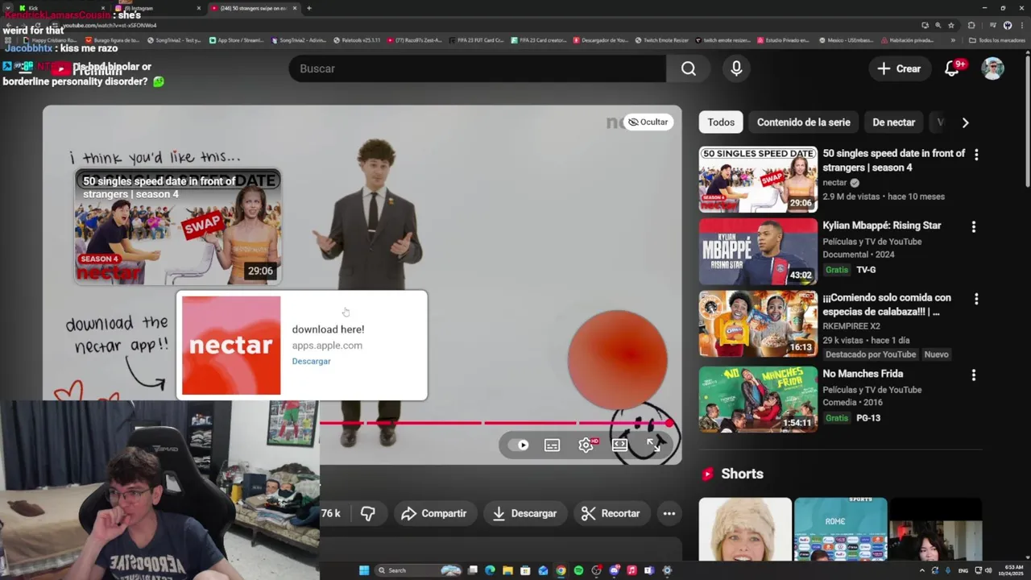Click the Compartir share button
This screenshot has height=580, width=1031.
click(433, 513)
